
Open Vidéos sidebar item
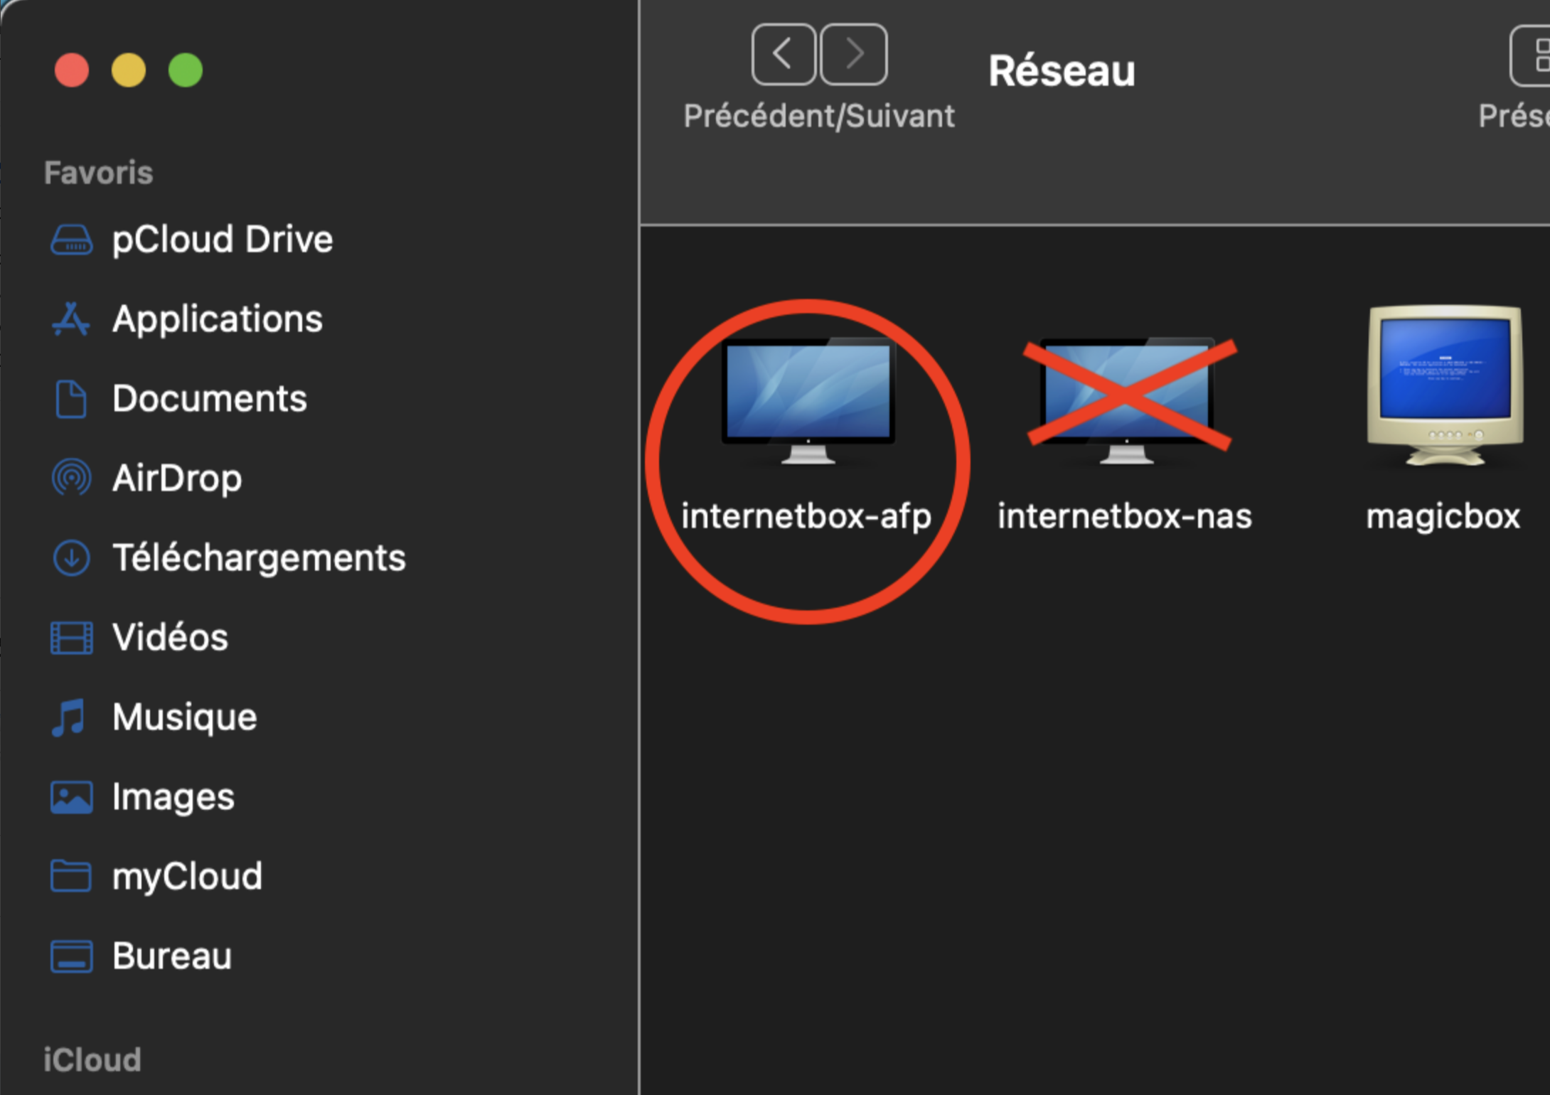[169, 638]
